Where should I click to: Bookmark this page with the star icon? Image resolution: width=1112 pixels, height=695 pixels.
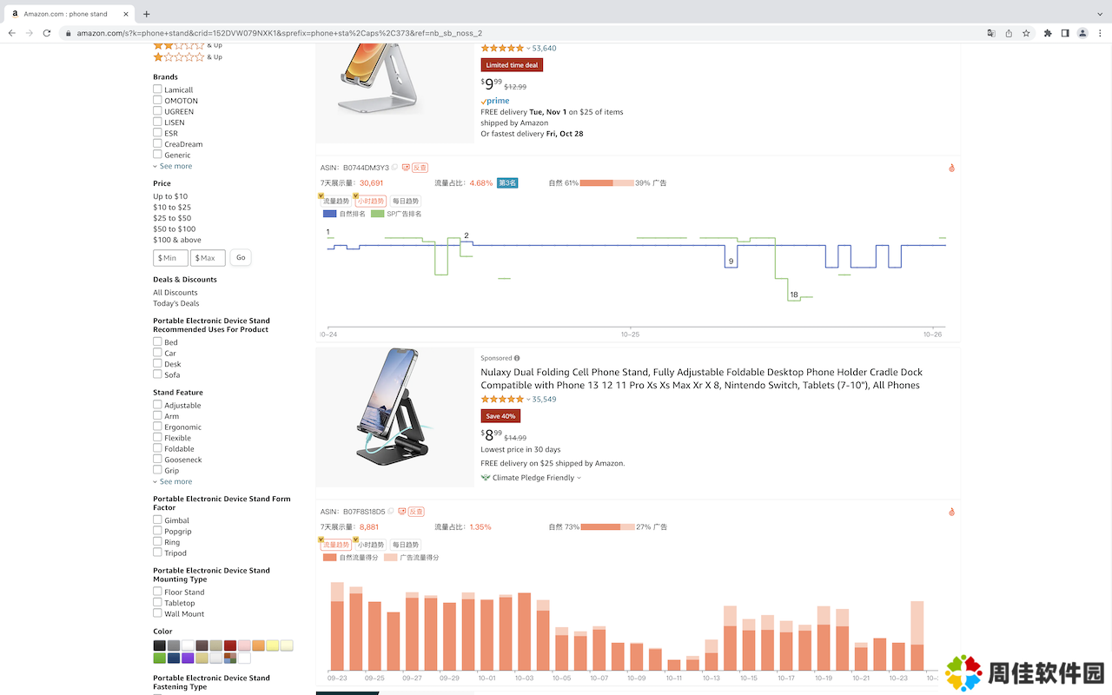point(1026,33)
